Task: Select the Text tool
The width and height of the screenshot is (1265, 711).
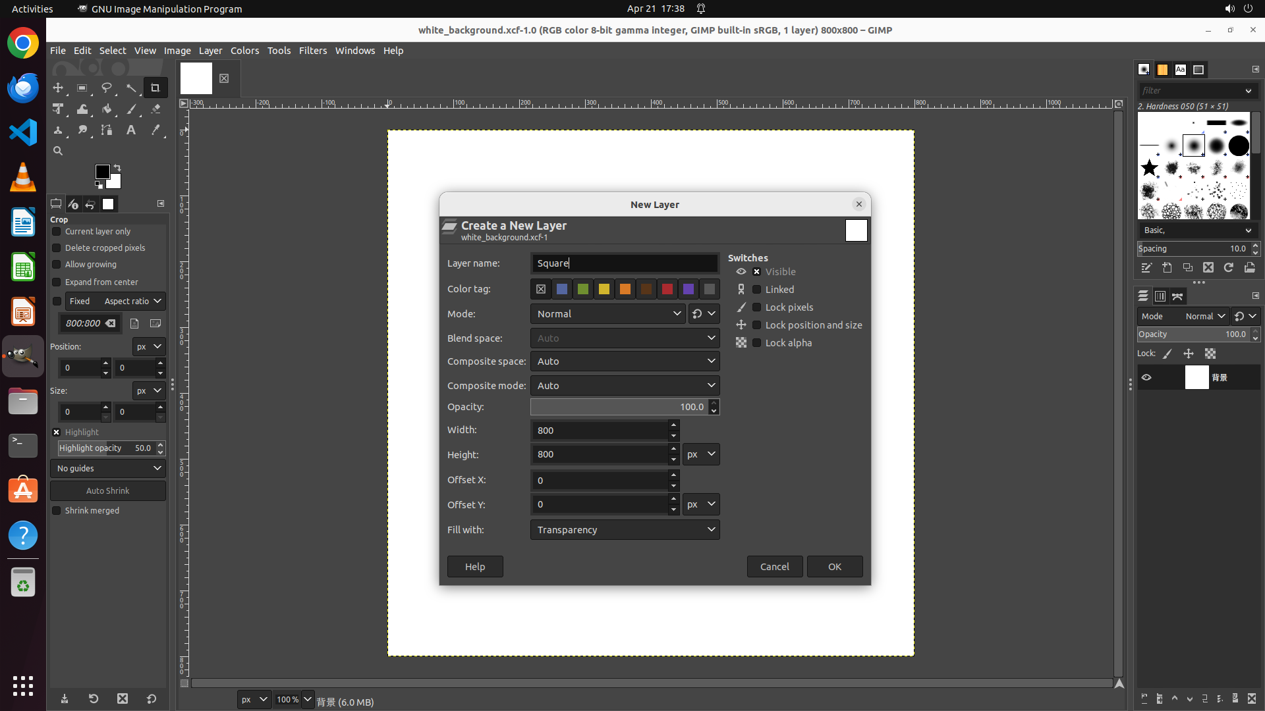Action: pyautogui.click(x=131, y=130)
